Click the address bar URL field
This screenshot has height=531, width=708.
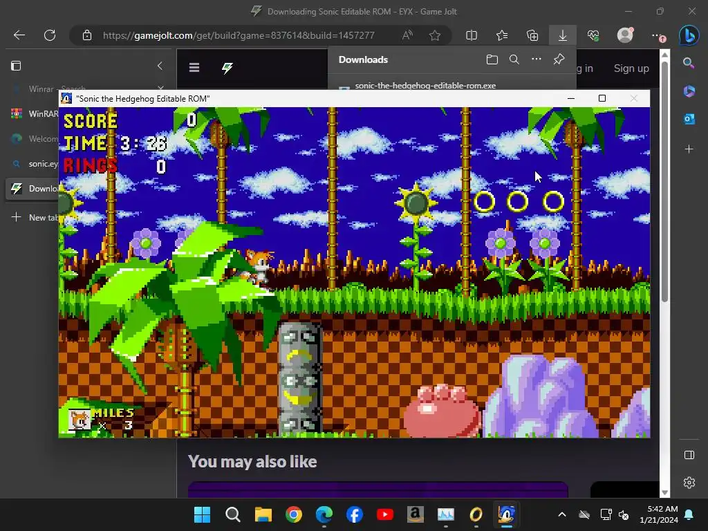tap(239, 35)
